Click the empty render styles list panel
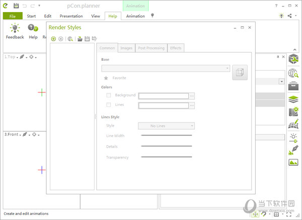 tap(72, 117)
